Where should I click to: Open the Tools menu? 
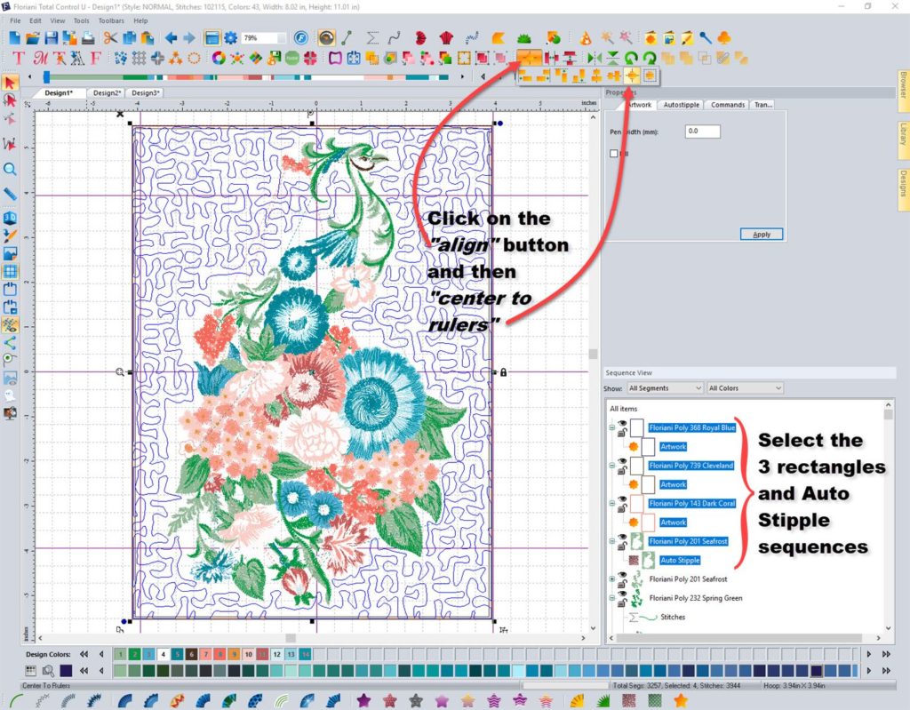point(82,20)
